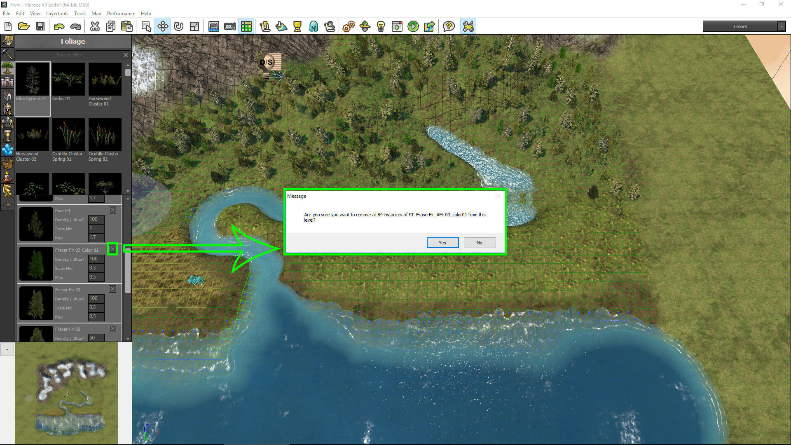Screen dimensions: 791x445
Task: Click foliage list scroll down arrow
Action: [x=128, y=339]
